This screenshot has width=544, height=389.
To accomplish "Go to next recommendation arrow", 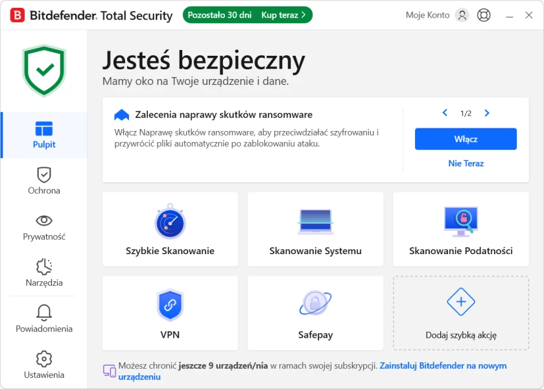I will click(x=487, y=113).
